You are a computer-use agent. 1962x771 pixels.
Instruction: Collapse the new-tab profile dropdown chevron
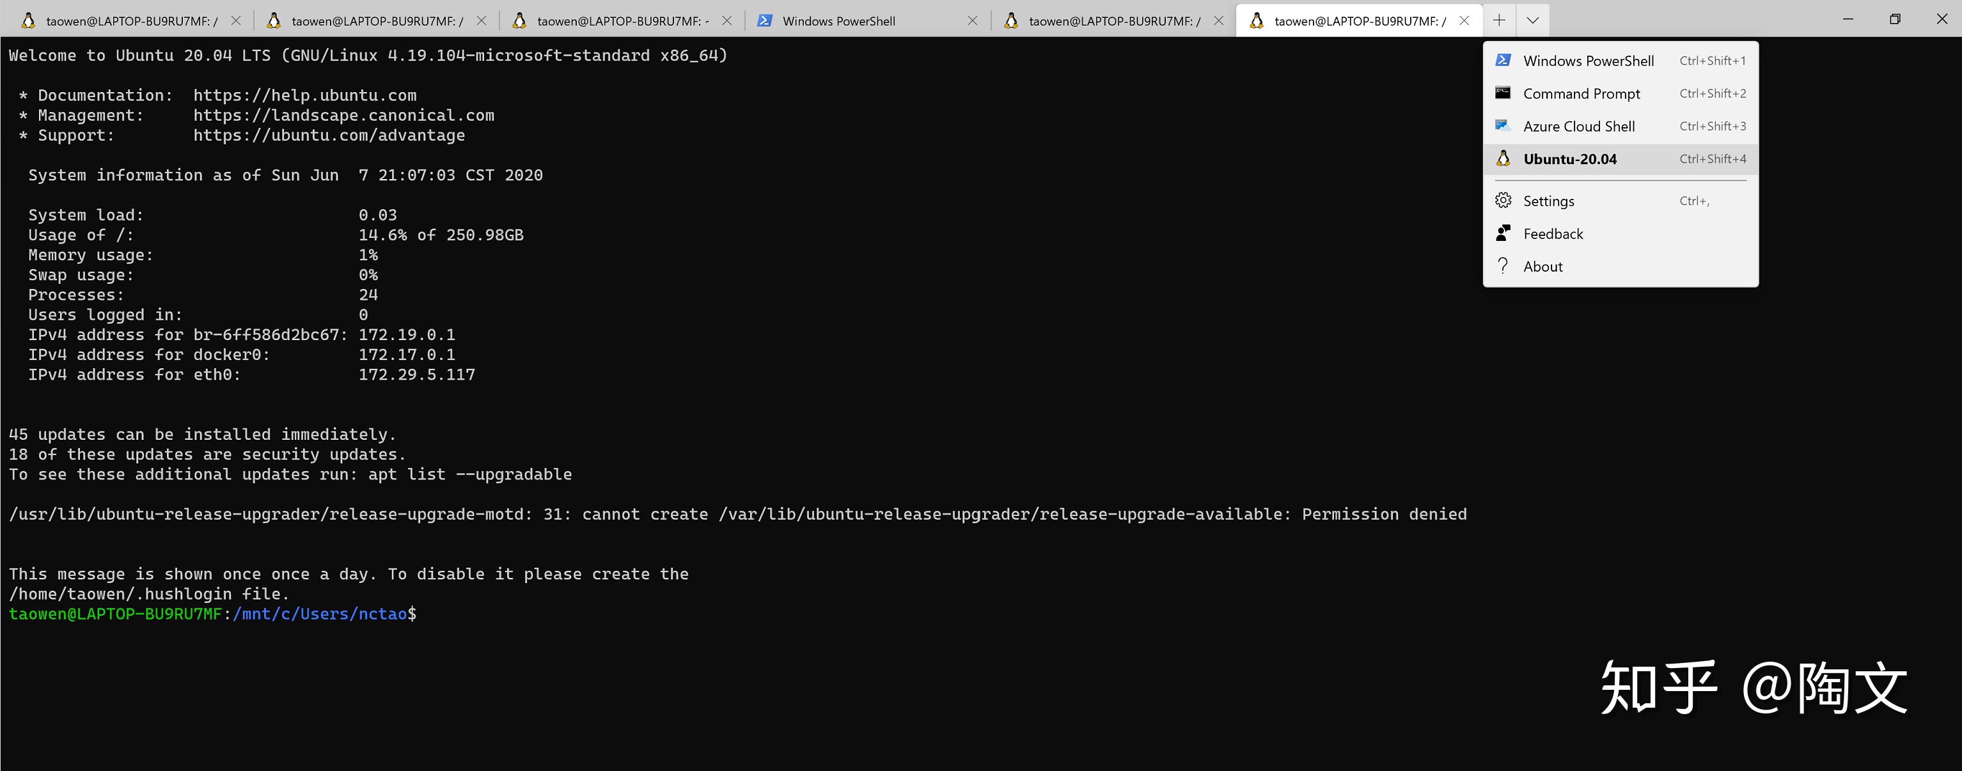coord(1532,20)
